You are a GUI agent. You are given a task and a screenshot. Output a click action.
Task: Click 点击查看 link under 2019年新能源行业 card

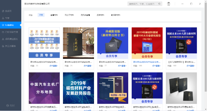53,66
